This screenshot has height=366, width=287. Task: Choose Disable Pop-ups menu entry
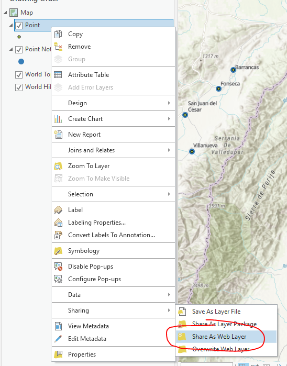(x=113, y=267)
